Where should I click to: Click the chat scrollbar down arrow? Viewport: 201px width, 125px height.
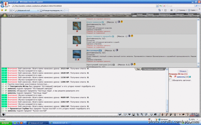pos(167,111)
